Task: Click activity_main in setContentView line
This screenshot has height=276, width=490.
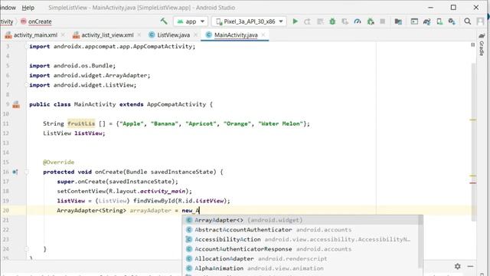Action: (163, 191)
